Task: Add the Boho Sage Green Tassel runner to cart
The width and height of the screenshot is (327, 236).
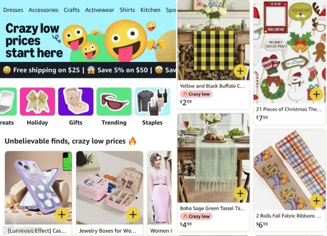Action: (x=240, y=194)
